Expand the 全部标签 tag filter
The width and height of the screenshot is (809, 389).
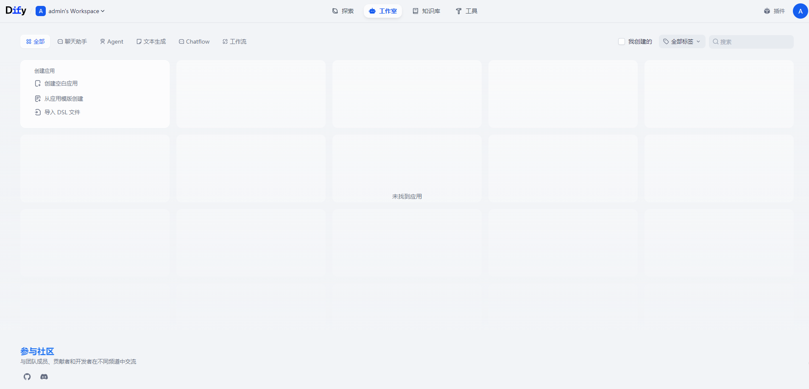[x=682, y=41]
